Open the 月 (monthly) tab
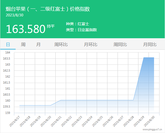Screen dimensions: 165x133 (x=38, y=45)
